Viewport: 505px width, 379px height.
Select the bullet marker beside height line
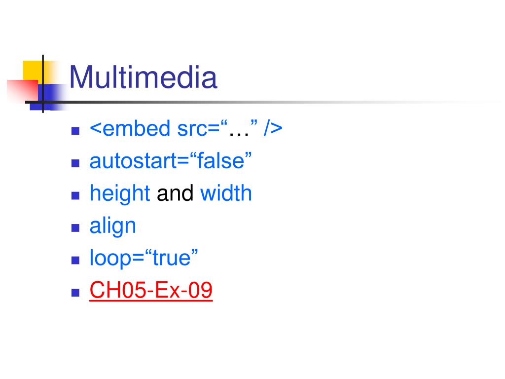[x=75, y=195]
